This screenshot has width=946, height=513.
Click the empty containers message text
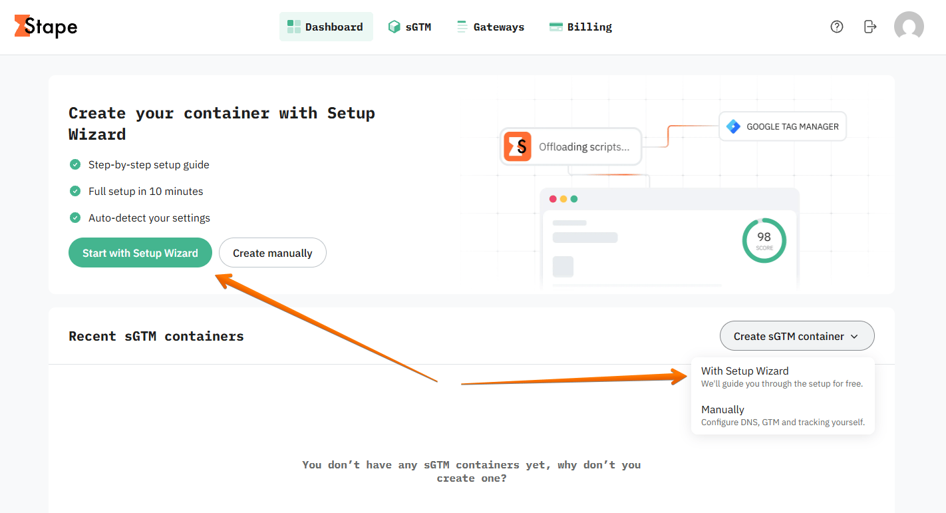[472, 471]
